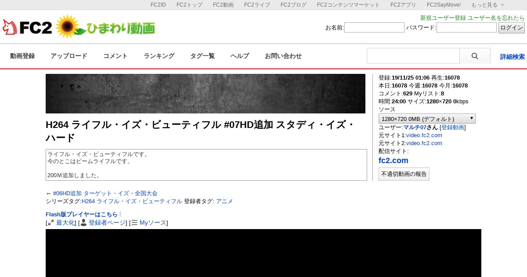The width and height of the screenshot is (527, 277).
Task: Open FC2トップ in the top bar
Action: point(189,5)
